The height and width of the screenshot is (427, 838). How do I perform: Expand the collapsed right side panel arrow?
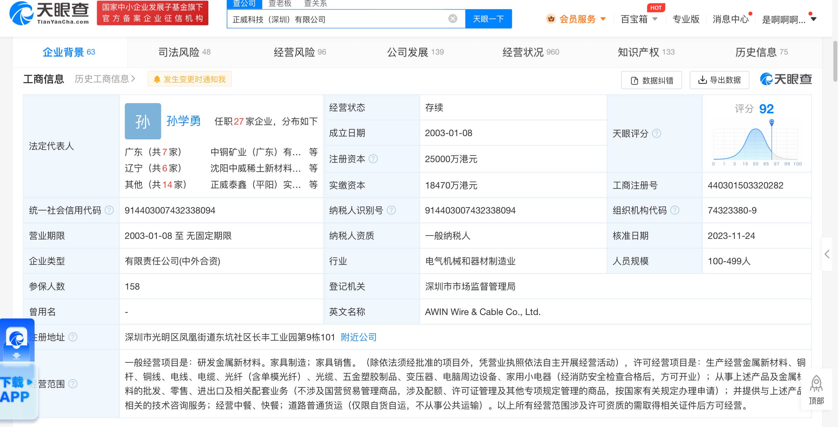(x=827, y=254)
